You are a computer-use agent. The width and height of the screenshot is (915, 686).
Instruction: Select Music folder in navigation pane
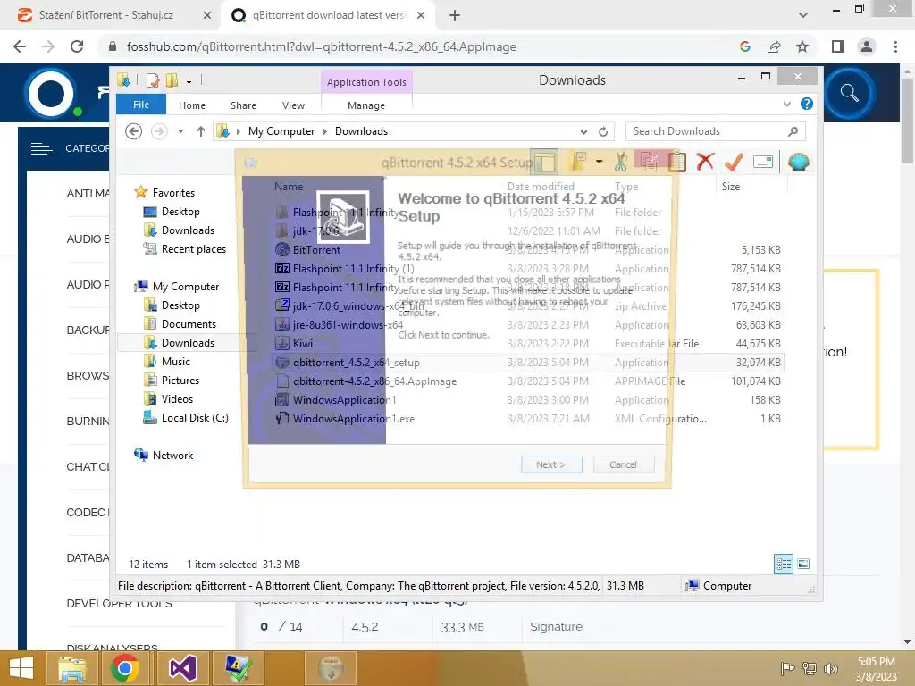coord(176,362)
